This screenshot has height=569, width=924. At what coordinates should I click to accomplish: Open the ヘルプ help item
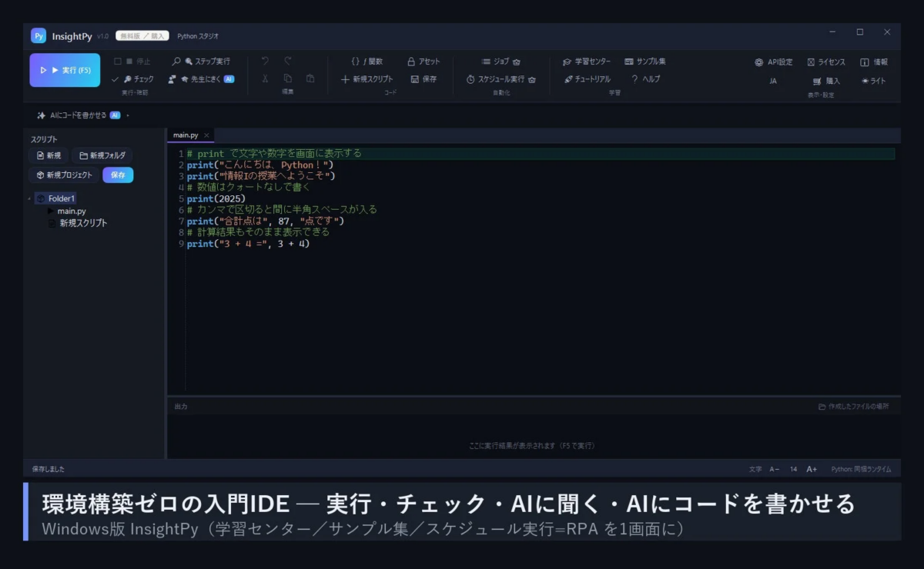[645, 79]
